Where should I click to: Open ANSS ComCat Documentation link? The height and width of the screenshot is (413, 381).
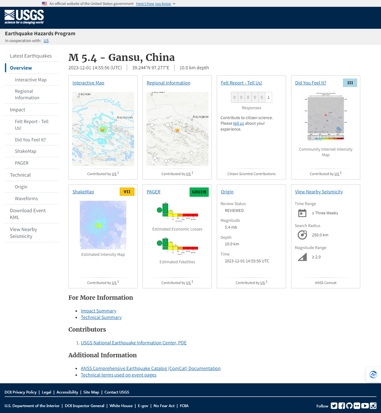tap(151, 368)
